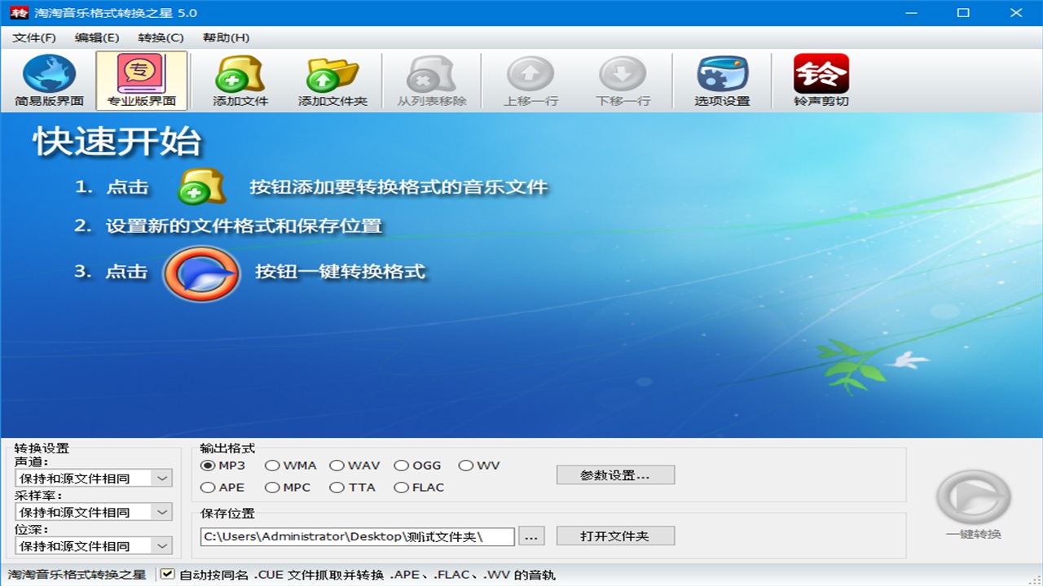The height and width of the screenshot is (586, 1043).
Task: Click the 打开文件夹 button
Action: point(615,536)
